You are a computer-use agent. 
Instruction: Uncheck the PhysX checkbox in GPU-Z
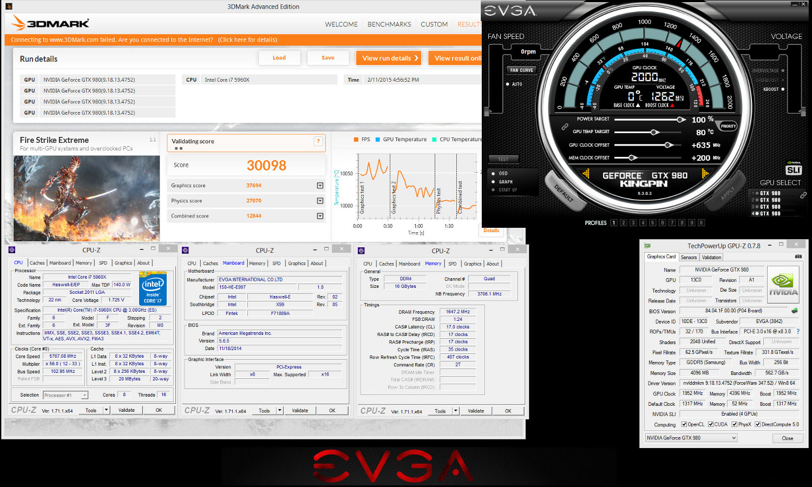(735, 424)
